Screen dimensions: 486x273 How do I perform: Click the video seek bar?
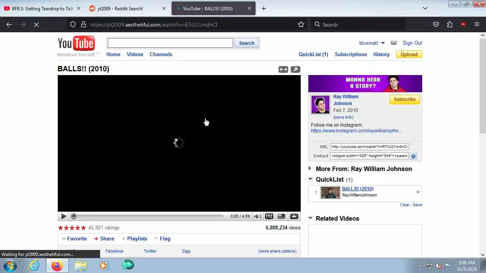147,216
